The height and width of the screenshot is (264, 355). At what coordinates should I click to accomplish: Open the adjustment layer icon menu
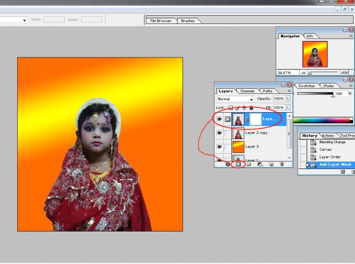click(x=260, y=164)
